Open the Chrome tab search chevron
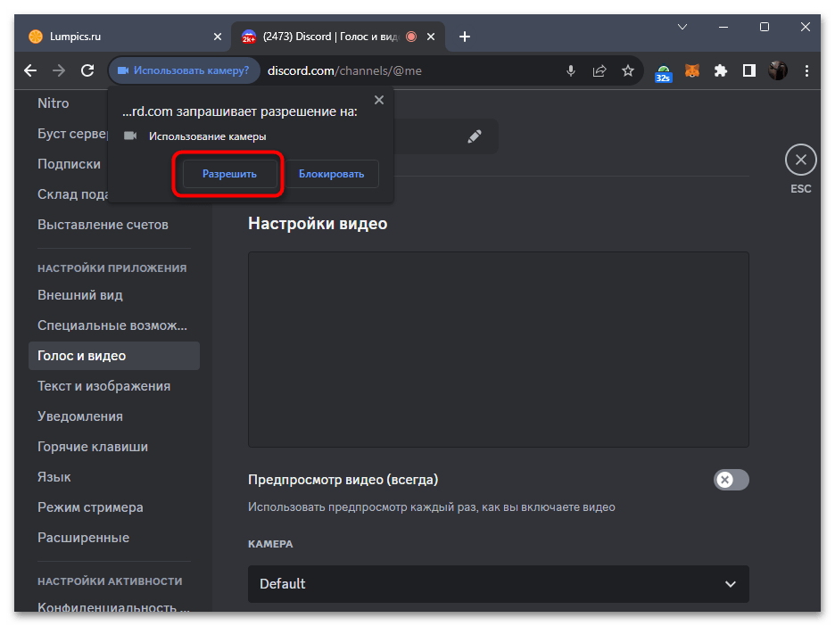The height and width of the screenshot is (626, 835). pyautogui.click(x=682, y=28)
